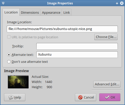Select the Alternate text radio button
Image resolution: width=125 pixels, height=105 pixels.
(9, 55)
